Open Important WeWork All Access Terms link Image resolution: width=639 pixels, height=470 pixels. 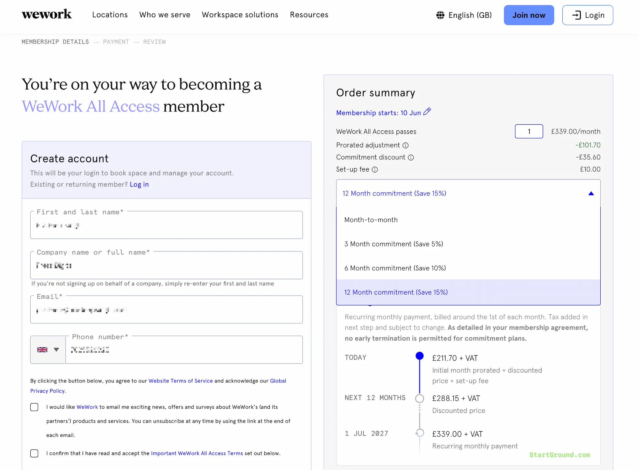click(x=197, y=453)
